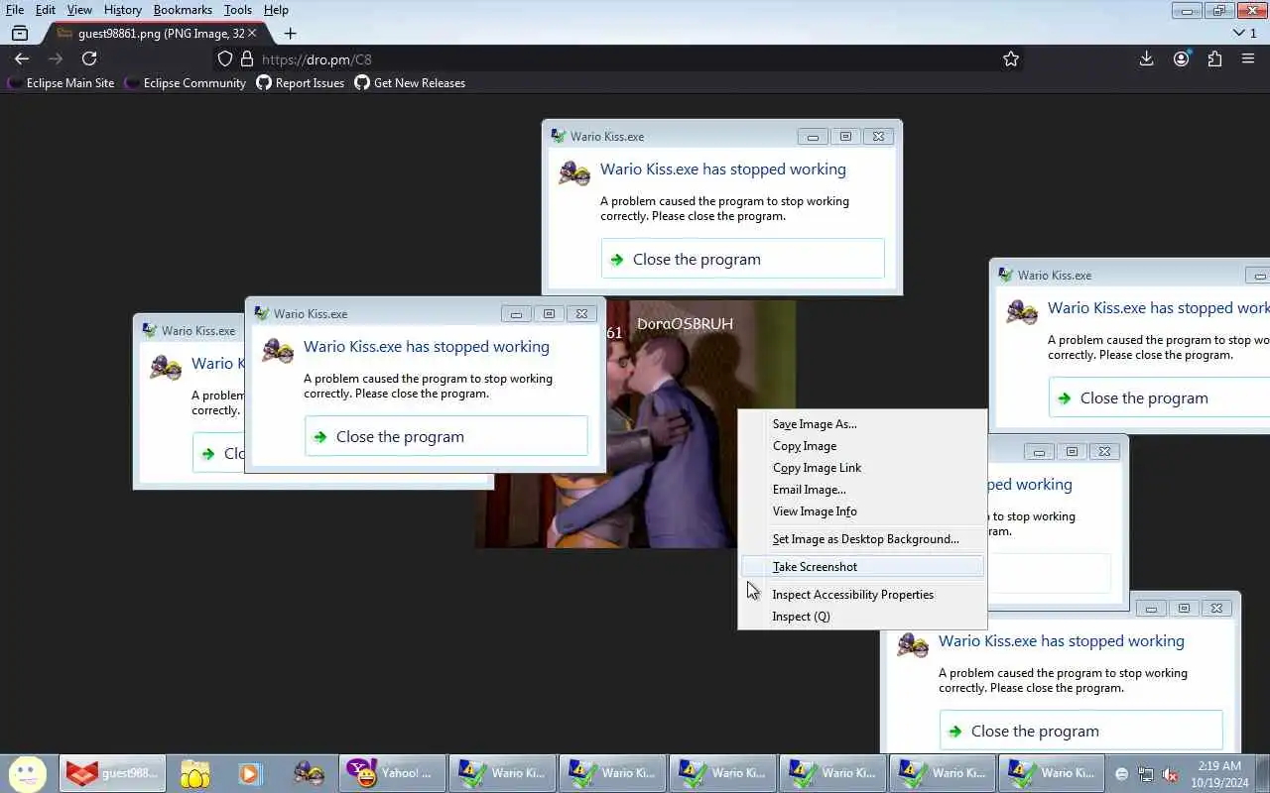Select Inspect (Q) in context menu
Screen dimensions: 1270x793
click(862, 617)
